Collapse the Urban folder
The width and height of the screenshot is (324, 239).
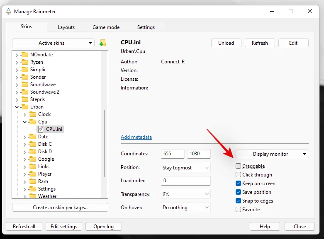[17, 107]
